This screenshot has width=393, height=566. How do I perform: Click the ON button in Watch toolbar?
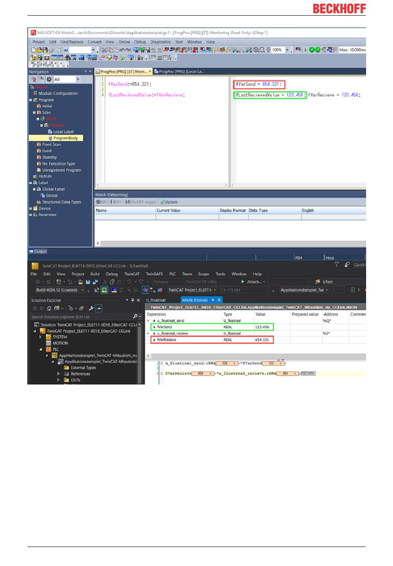(x=101, y=202)
